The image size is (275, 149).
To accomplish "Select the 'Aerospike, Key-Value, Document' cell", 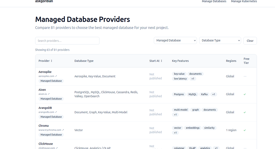I will coord(95,76).
